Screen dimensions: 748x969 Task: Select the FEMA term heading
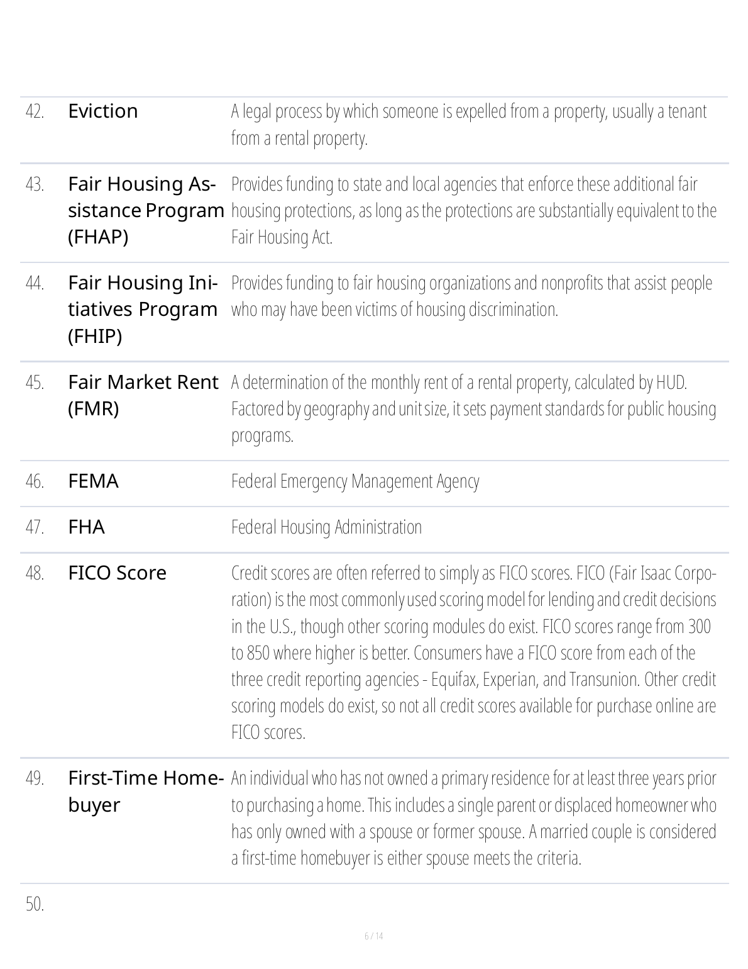[x=93, y=481]
